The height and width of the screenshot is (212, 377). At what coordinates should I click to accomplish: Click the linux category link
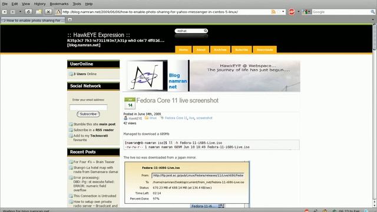click(x=153, y=118)
